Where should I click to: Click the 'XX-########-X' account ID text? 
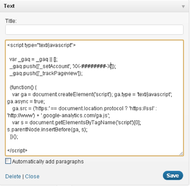point(92,66)
